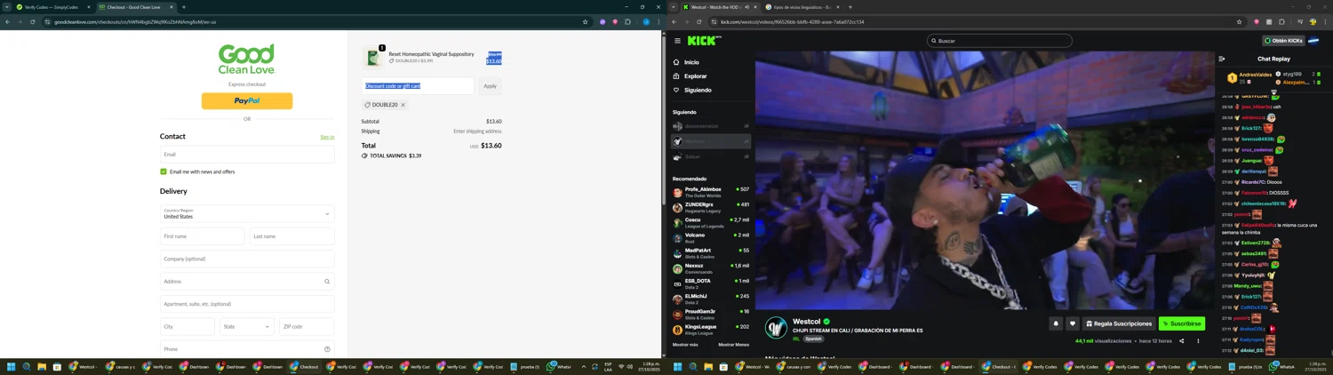Click the discount code or gift card field

click(418, 86)
